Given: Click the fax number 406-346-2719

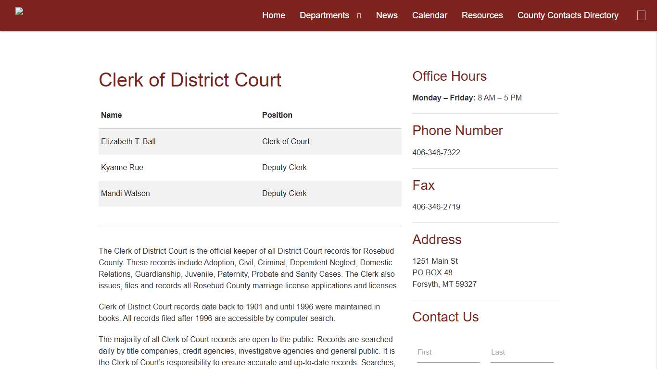Looking at the screenshot, I should 436,207.
